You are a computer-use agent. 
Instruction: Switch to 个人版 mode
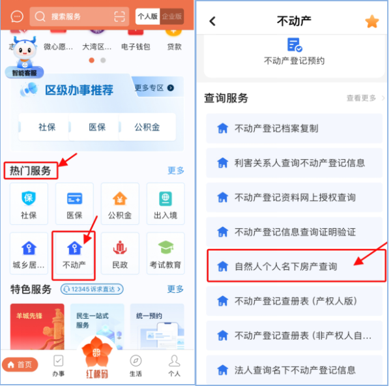(x=148, y=16)
